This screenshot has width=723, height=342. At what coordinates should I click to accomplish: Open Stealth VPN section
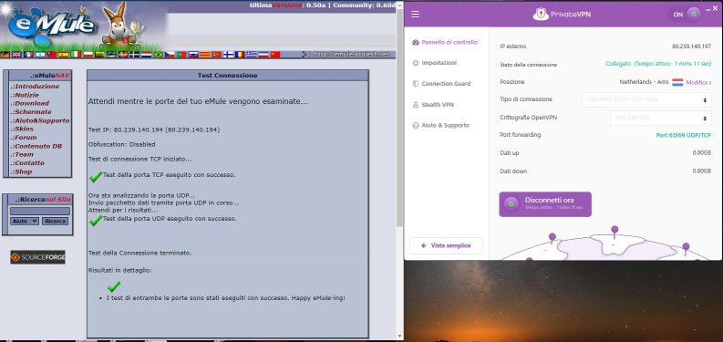(x=433, y=105)
